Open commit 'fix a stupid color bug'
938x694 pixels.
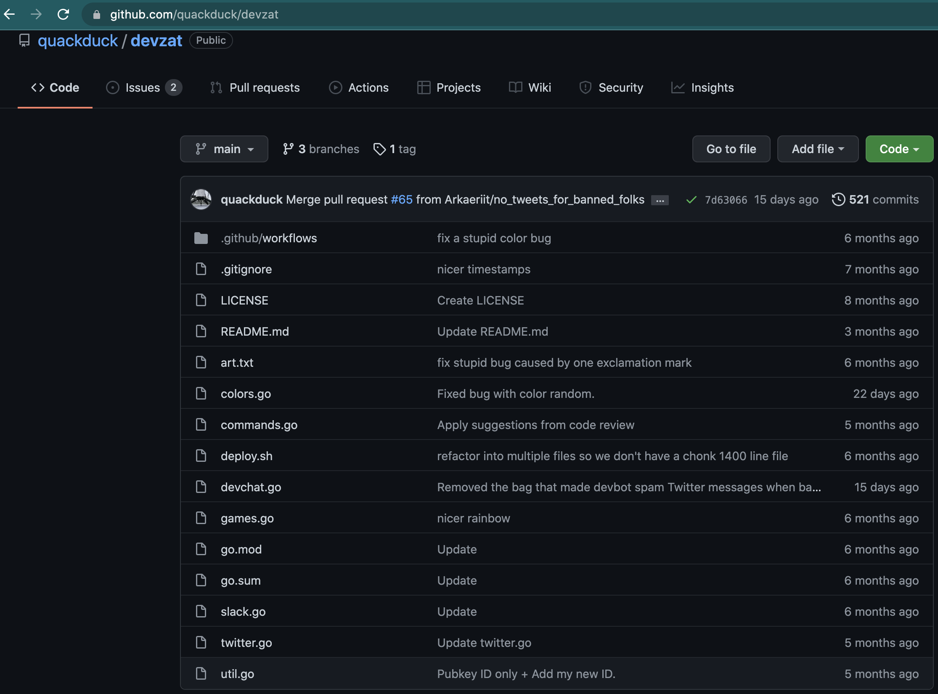[x=494, y=238]
